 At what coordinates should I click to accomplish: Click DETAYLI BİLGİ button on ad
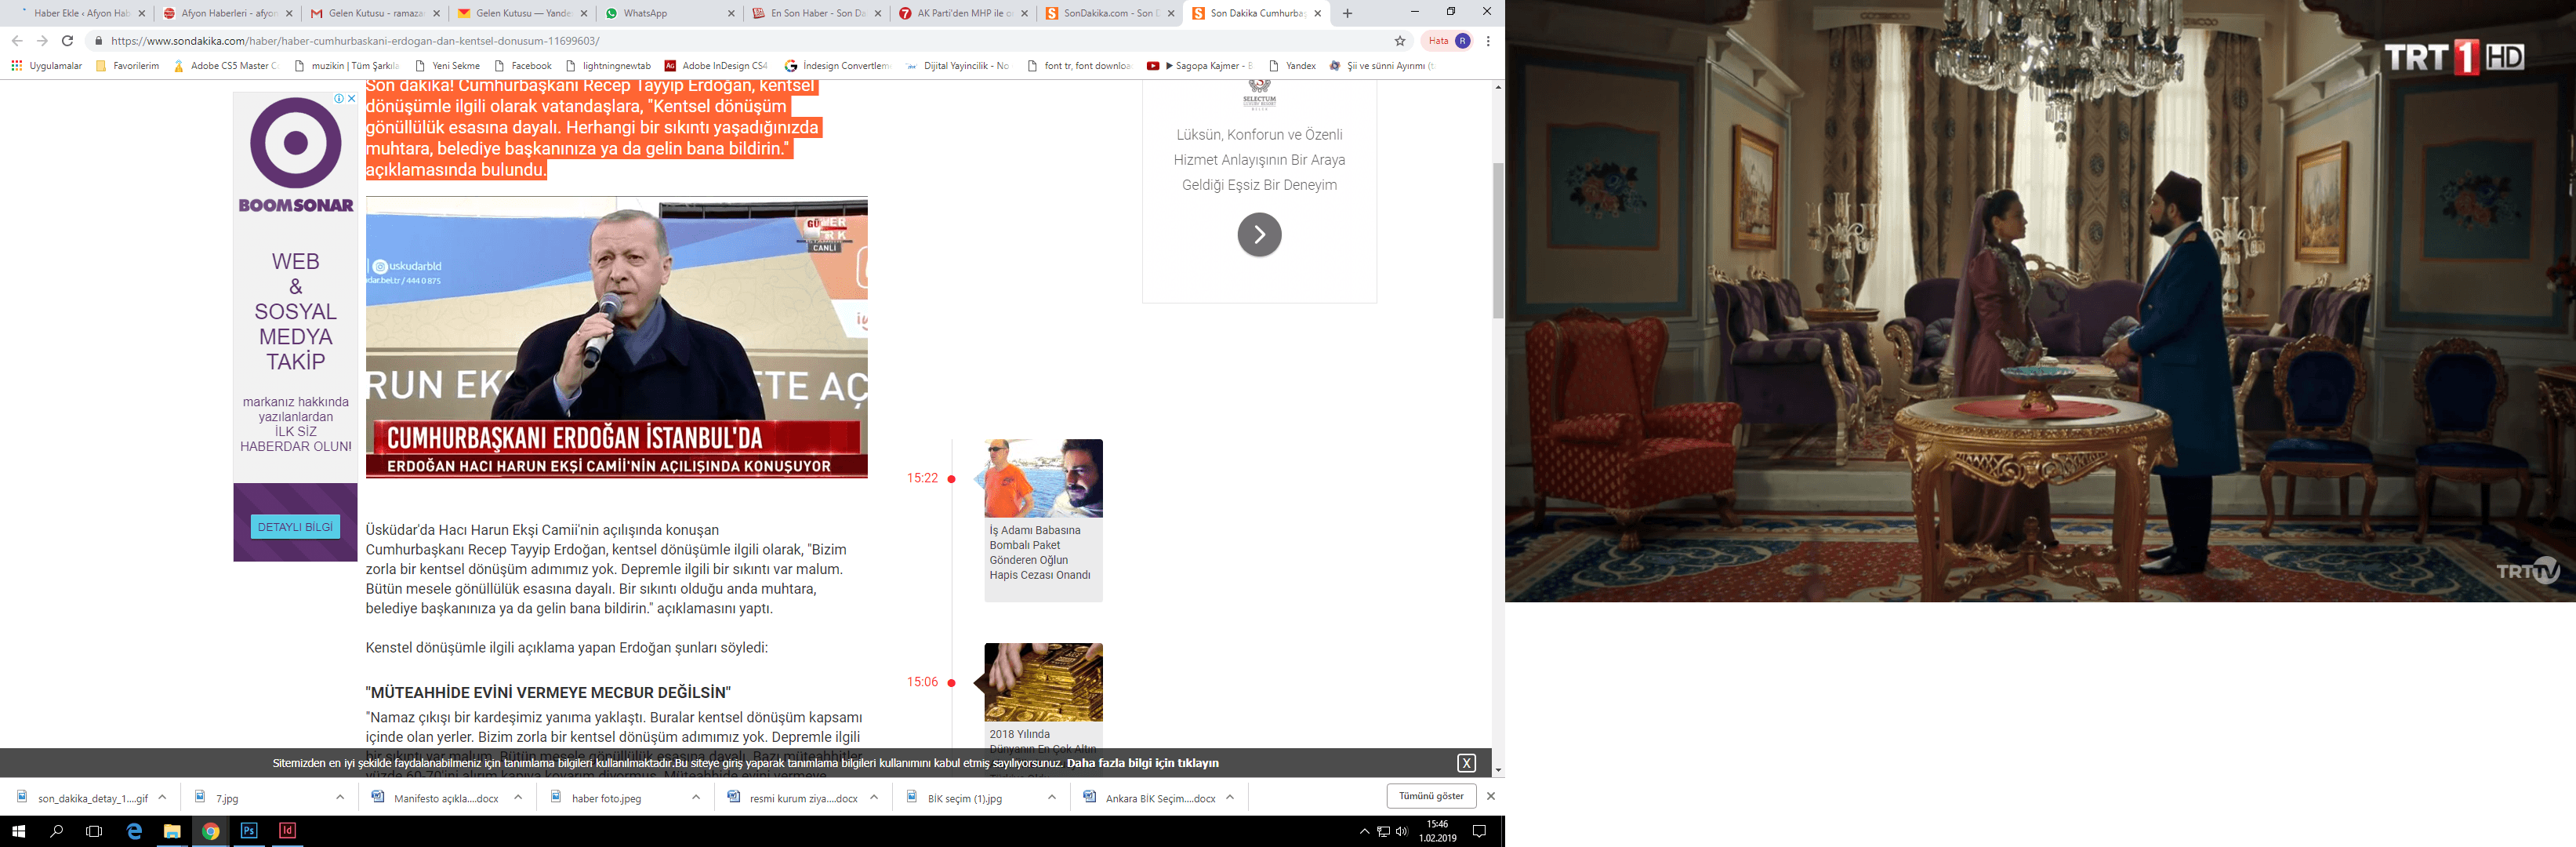[294, 525]
